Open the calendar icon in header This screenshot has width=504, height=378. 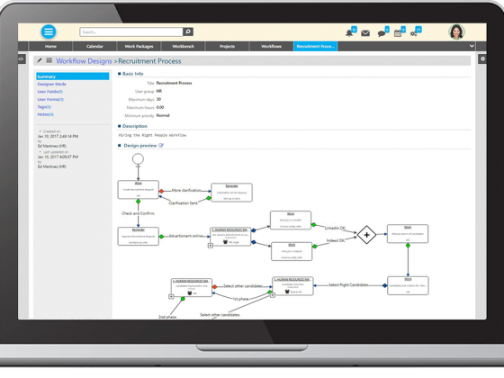point(398,33)
